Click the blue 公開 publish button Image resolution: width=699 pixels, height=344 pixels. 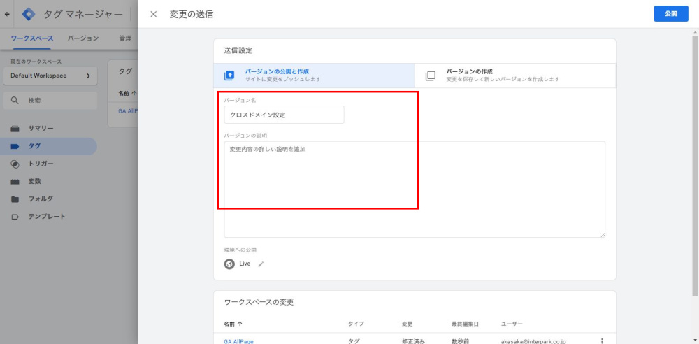click(671, 14)
